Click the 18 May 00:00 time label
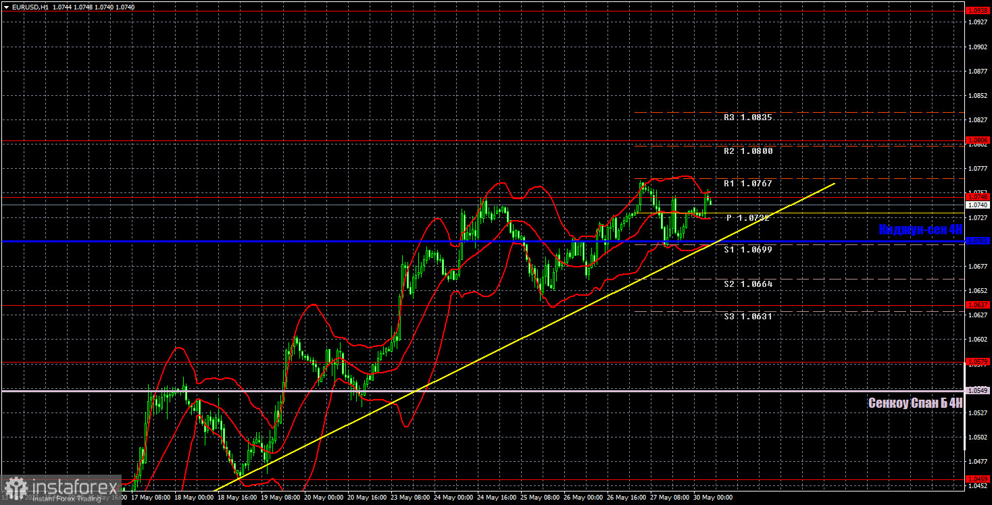This screenshot has width=992, height=505. (x=193, y=499)
